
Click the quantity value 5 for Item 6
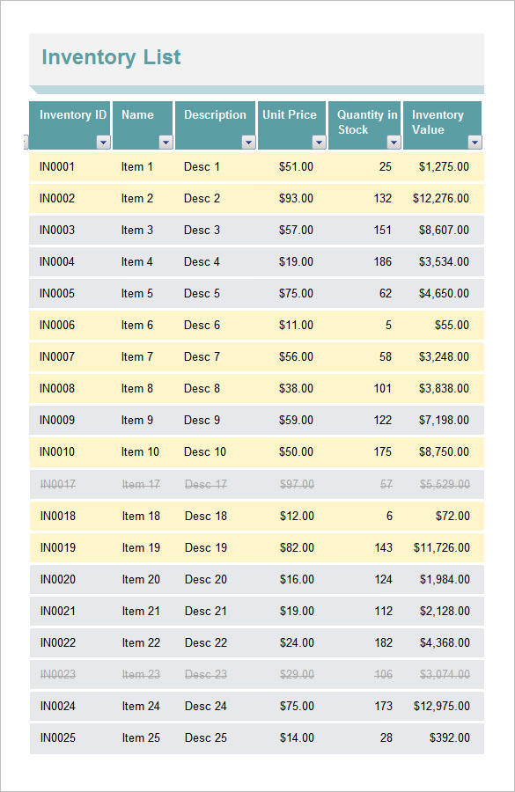pyautogui.click(x=385, y=325)
